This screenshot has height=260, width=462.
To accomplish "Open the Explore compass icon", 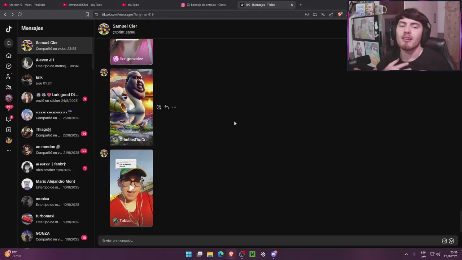I will [x=9, y=66].
